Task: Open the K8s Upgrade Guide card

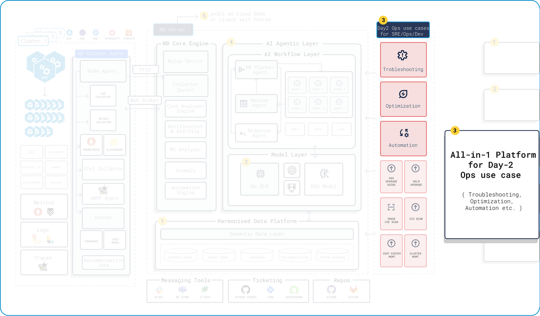Action: 391,177
